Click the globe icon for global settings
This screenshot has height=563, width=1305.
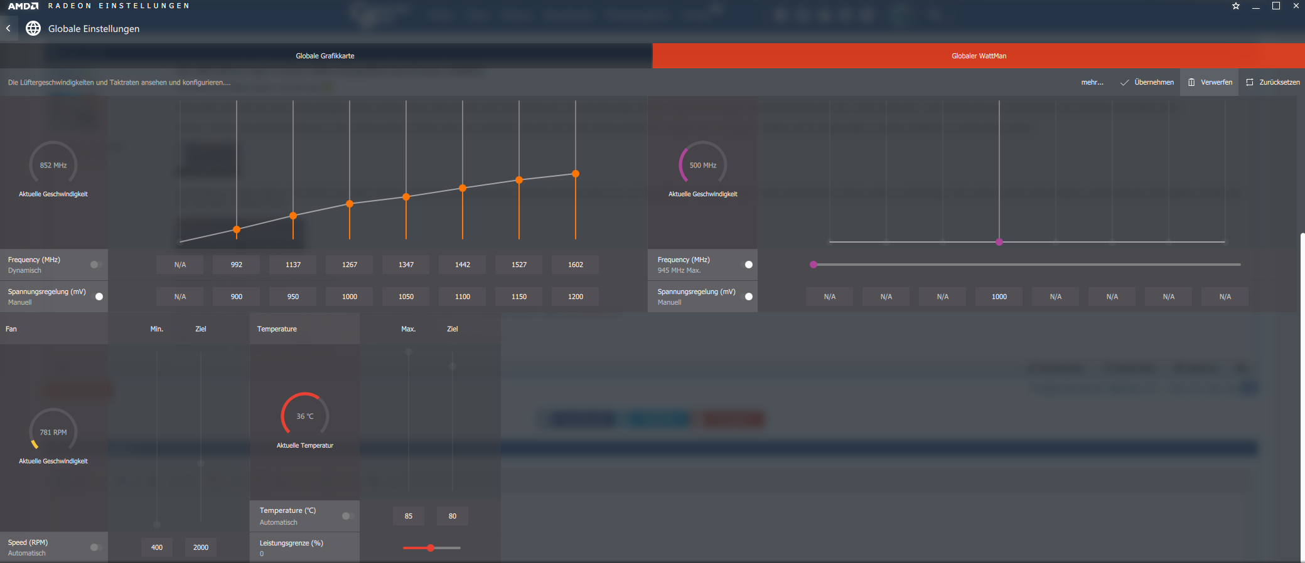tap(33, 28)
